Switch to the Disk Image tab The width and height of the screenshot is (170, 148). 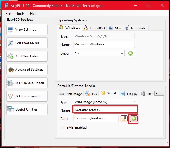(x=70, y=94)
